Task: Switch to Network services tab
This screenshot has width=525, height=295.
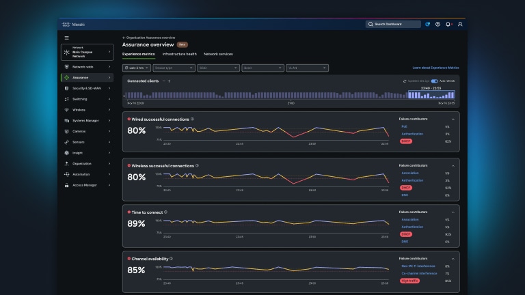Action: pyautogui.click(x=218, y=54)
